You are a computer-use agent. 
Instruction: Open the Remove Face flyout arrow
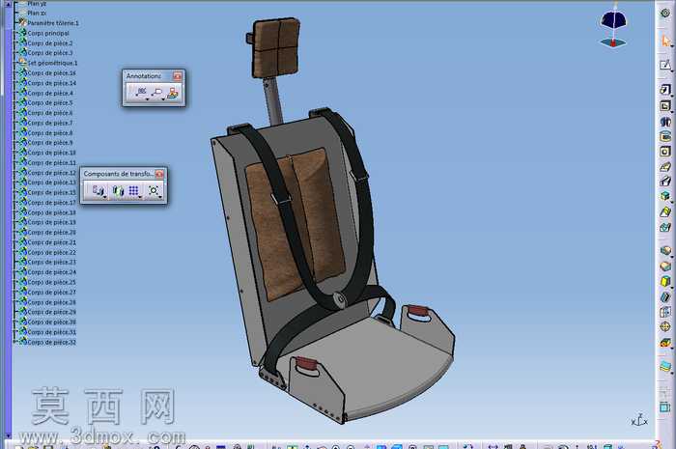672,349
